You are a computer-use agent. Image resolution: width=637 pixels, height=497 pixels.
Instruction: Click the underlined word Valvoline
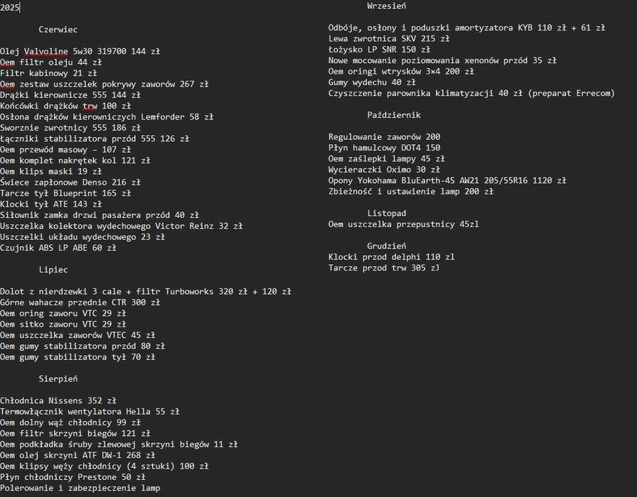click(x=46, y=51)
